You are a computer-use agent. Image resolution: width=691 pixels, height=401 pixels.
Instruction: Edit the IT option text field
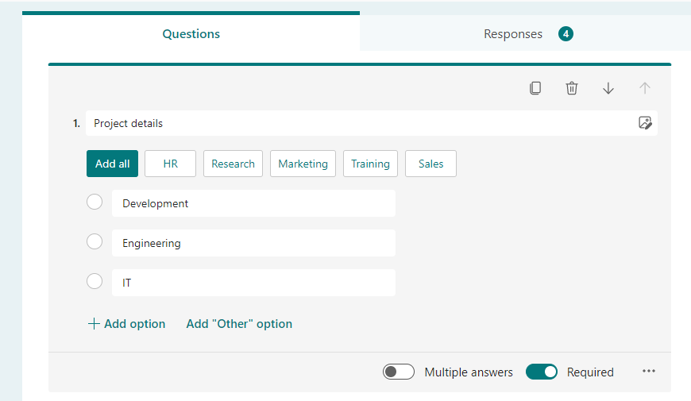253,283
